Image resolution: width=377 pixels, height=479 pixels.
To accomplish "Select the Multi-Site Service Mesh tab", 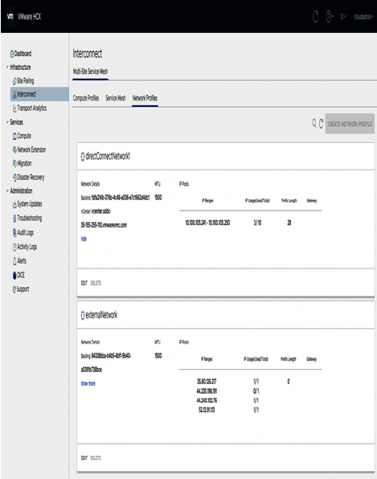I will [x=90, y=72].
